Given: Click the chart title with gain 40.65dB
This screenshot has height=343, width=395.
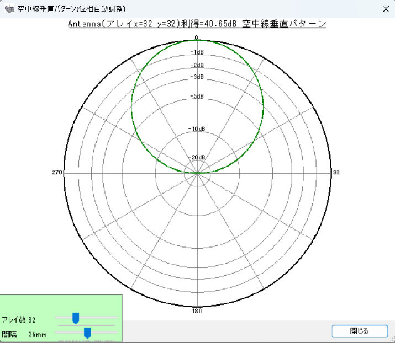Looking at the screenshot, I should (x=197, y=24).
